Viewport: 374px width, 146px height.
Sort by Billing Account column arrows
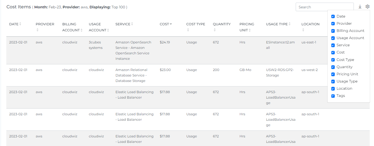point(81,30)
